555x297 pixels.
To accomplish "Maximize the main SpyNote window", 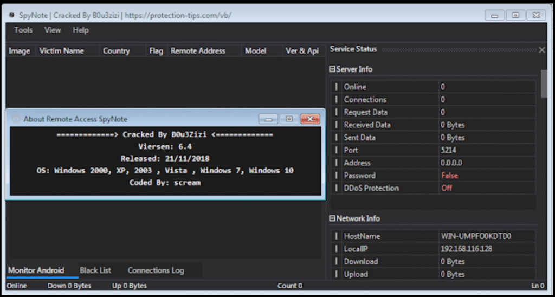I will click(515, 15).
